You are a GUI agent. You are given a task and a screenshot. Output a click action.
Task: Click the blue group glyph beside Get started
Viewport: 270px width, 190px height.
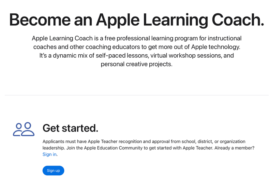[x=23, y=129]
